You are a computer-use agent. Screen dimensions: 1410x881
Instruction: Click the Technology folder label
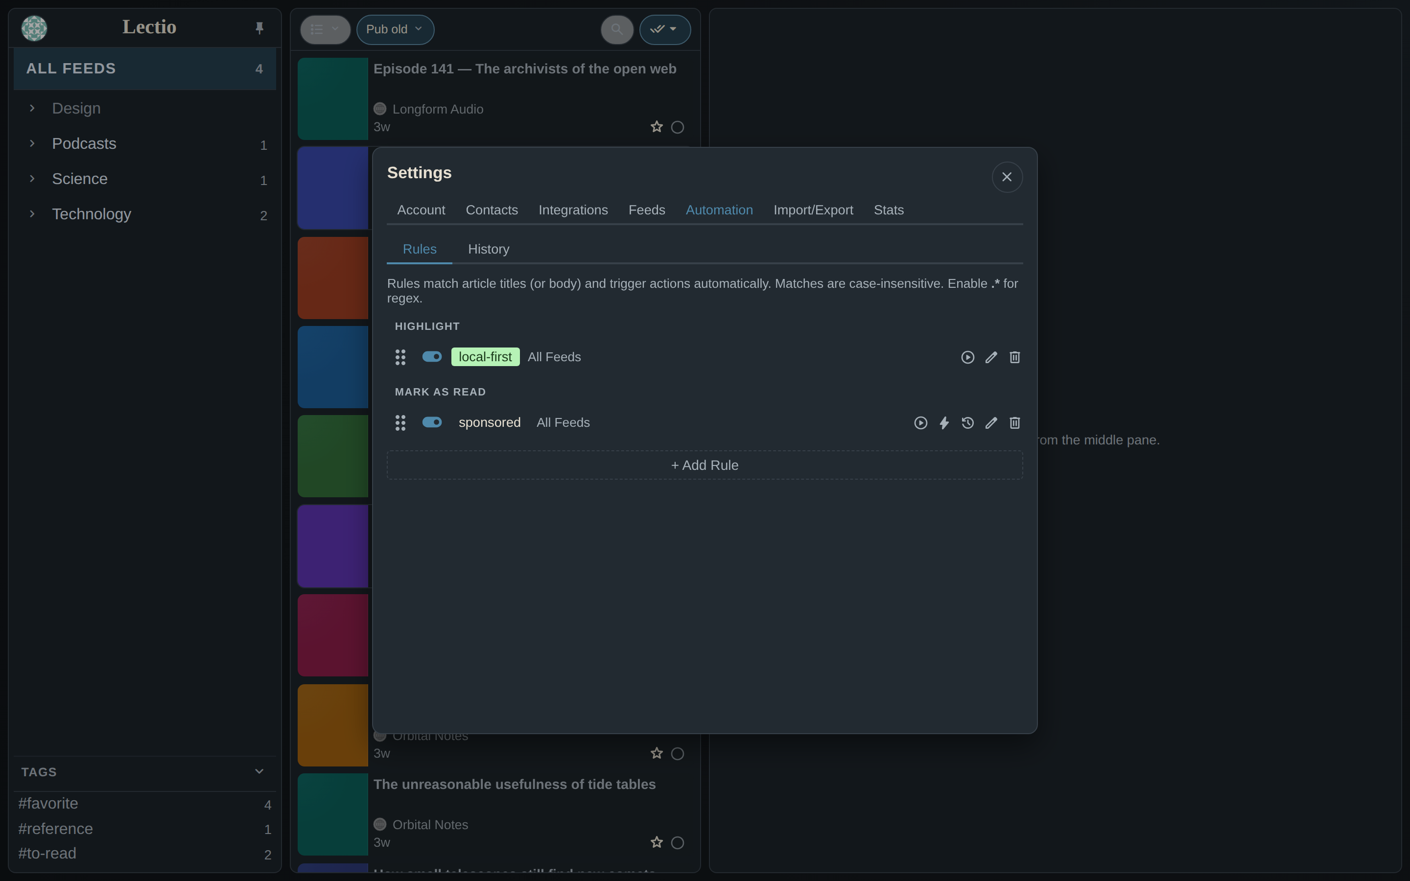[x=92, y=214]
